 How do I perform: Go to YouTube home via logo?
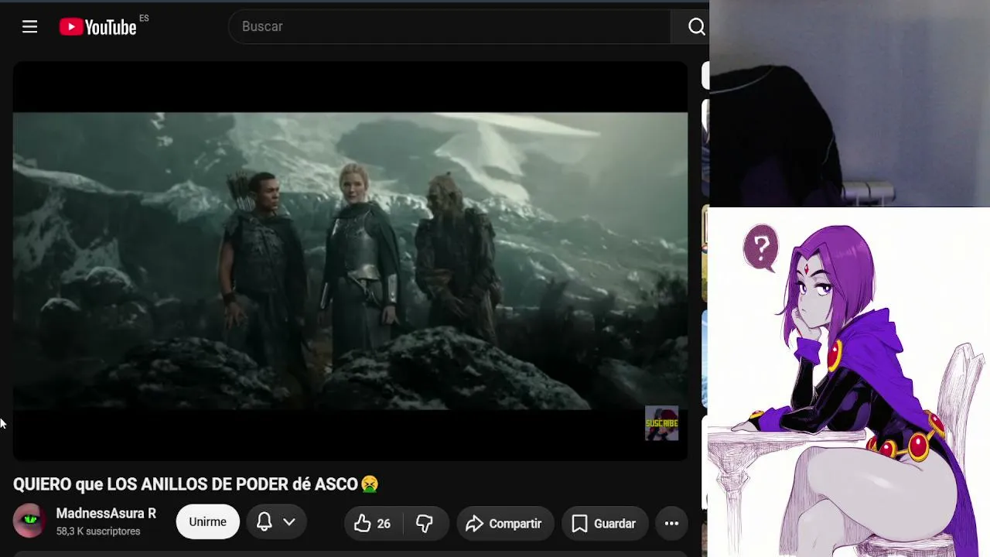point(98,27)
